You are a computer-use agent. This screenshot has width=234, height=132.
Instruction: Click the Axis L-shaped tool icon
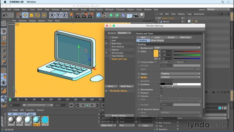coord(4,70)
